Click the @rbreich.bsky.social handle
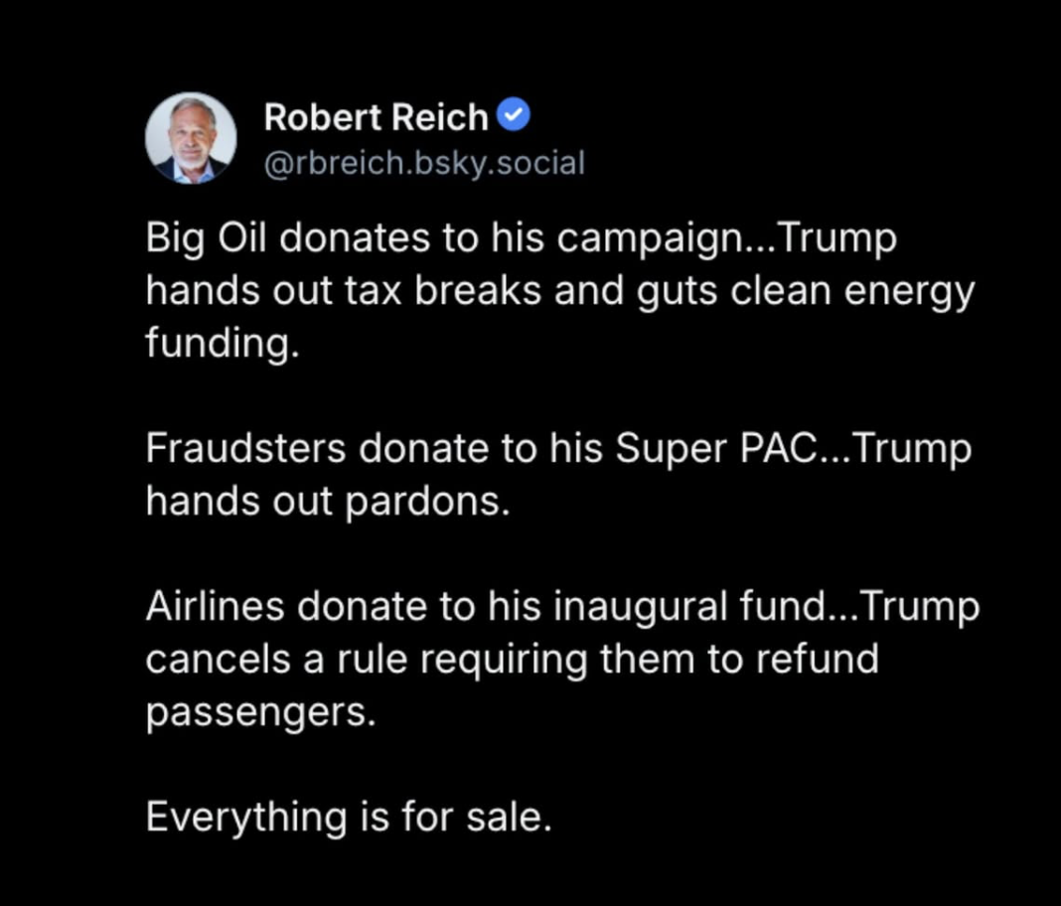 pos(424,163)
